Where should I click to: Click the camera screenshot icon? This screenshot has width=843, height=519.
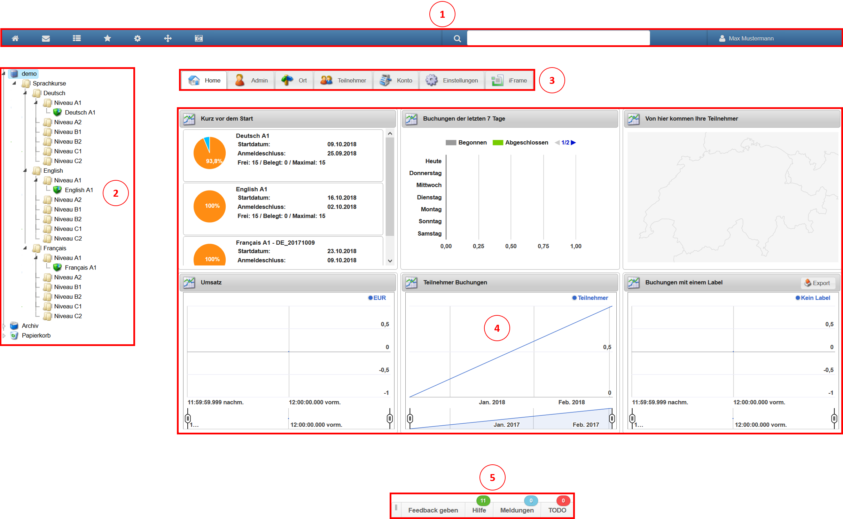coord(198,38)
